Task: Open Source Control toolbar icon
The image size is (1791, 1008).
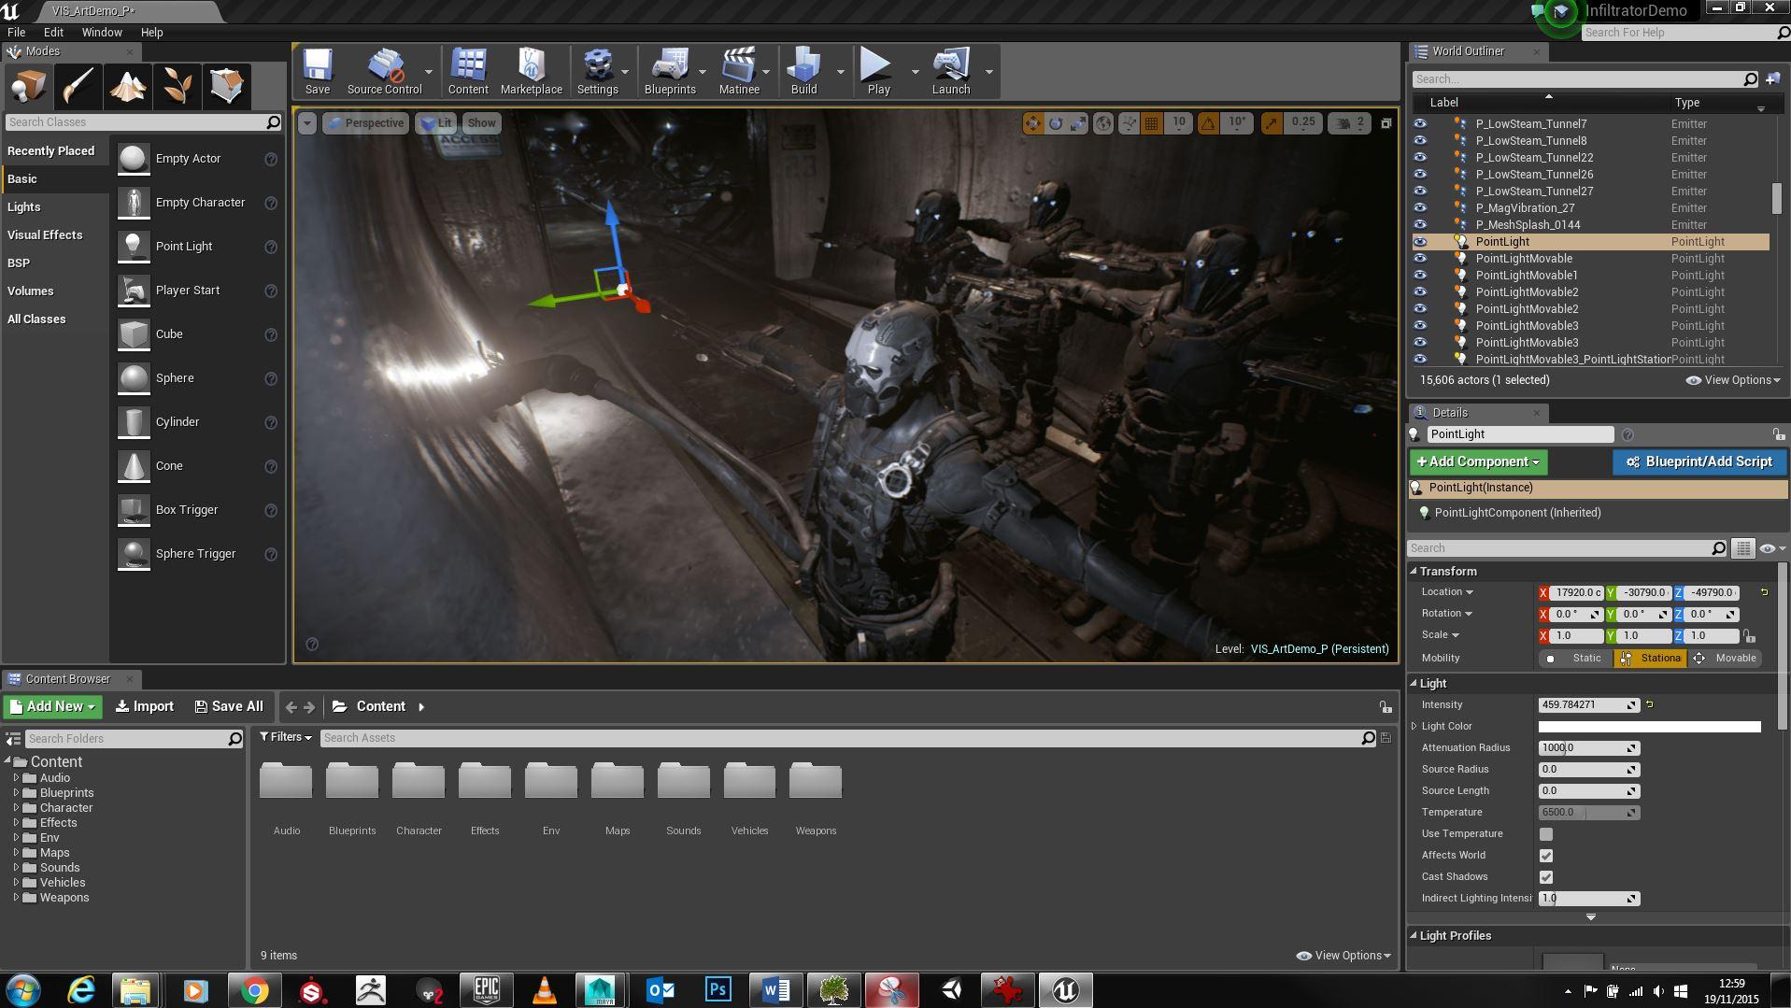Action: tap(384, 72)
